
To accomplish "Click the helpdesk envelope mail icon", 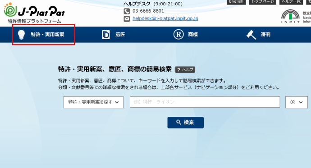I will pos(127,19).
